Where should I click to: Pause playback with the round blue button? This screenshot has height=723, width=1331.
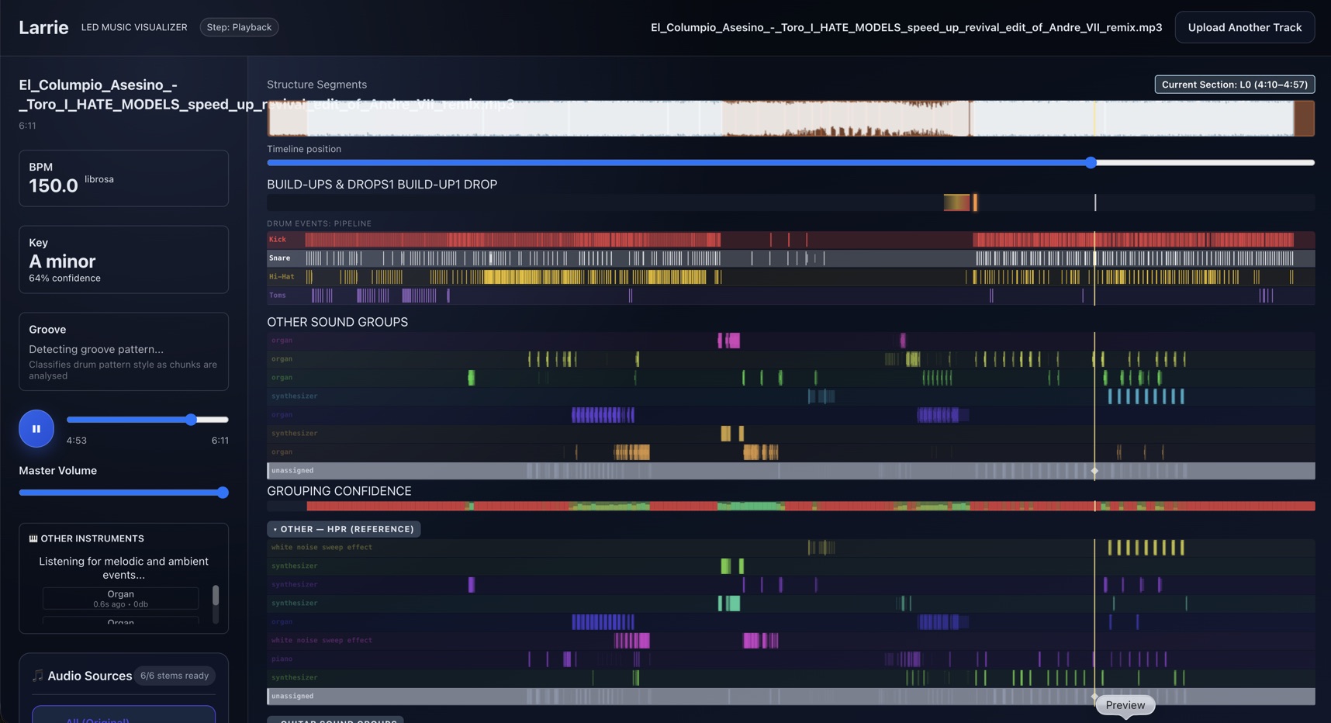(36, 428)
